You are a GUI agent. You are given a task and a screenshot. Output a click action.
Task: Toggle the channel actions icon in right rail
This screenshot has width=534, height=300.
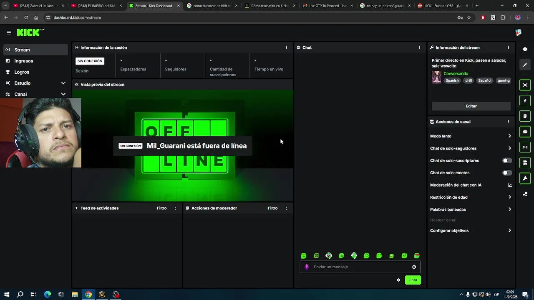click(525, 162)
